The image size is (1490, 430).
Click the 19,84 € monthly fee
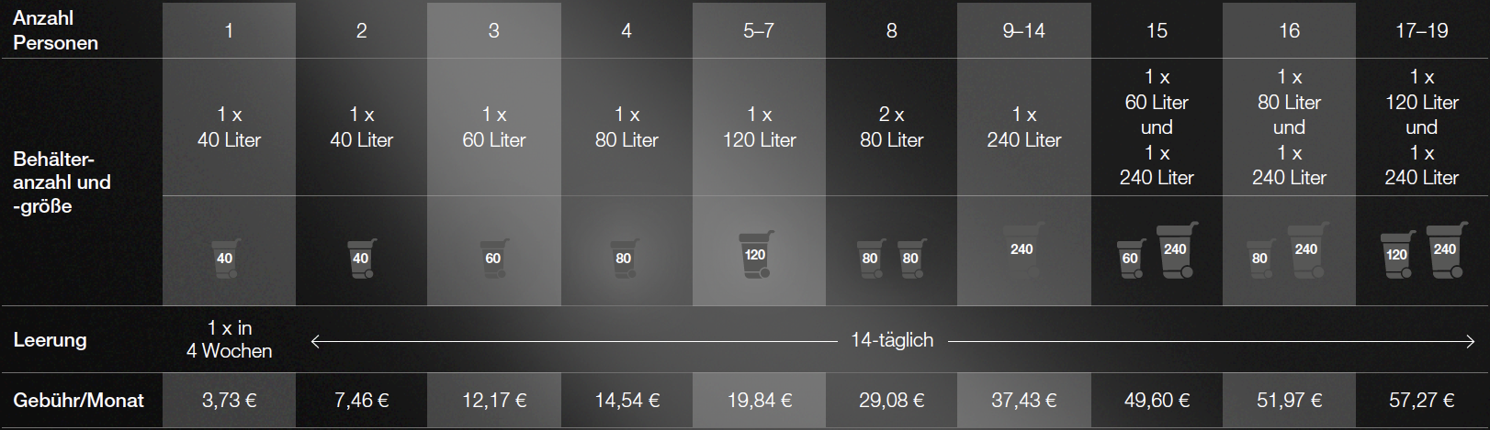click(x=759, y=401)
